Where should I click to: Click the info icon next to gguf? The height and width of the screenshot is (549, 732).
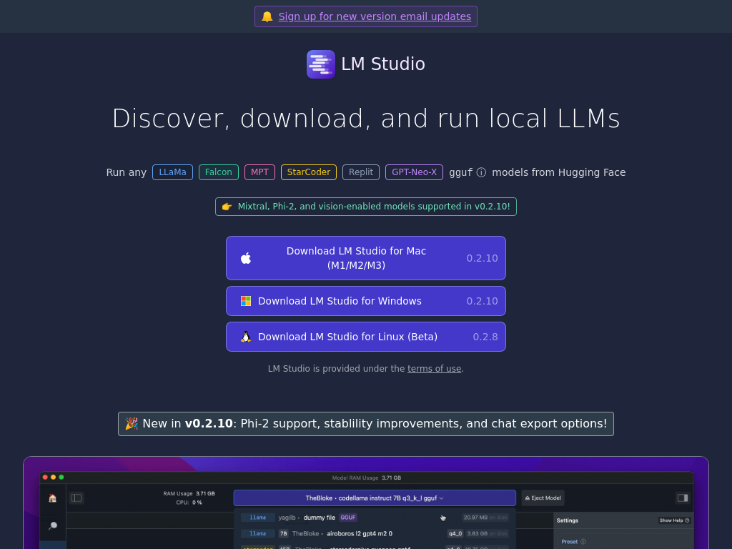481,173
